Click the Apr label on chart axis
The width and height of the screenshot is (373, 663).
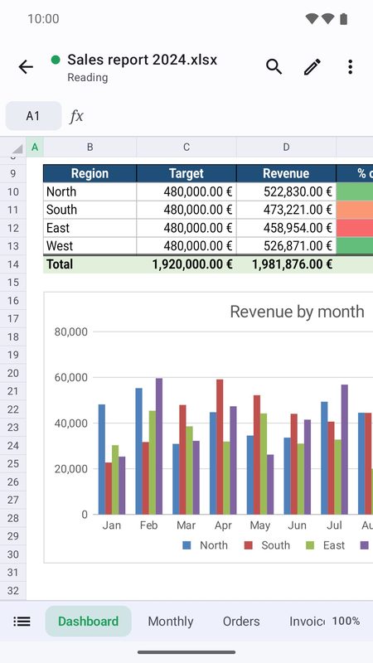(x=223, y=525)
